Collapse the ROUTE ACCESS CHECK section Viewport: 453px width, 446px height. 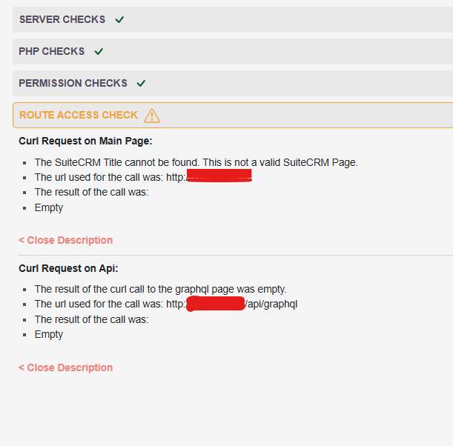tap(79, 116)
